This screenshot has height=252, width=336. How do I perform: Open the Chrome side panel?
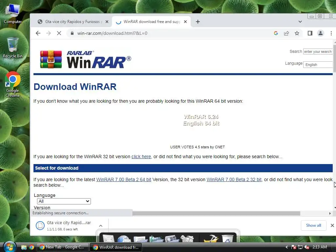click(x=310, y=33)
